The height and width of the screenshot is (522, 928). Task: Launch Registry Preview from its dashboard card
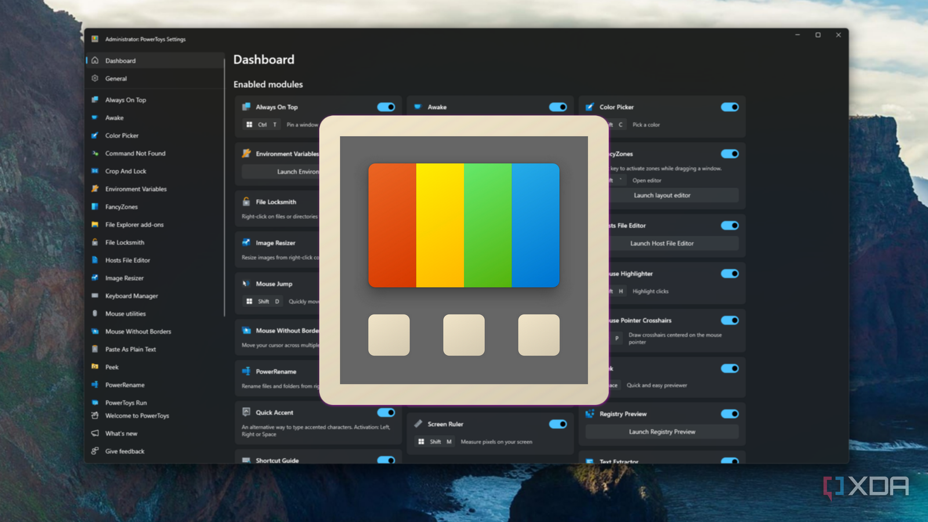coord(662,432)
